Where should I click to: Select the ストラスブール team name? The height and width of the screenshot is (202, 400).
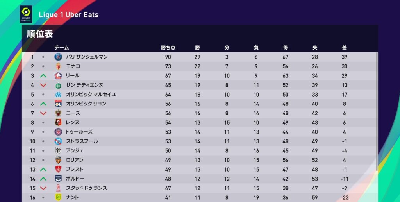point(82,141)
